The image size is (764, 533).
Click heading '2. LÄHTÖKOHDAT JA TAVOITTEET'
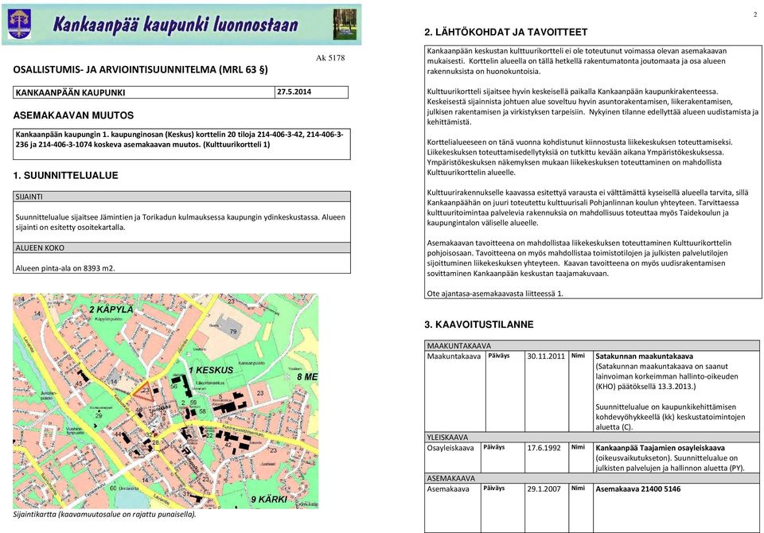(506, 32)
